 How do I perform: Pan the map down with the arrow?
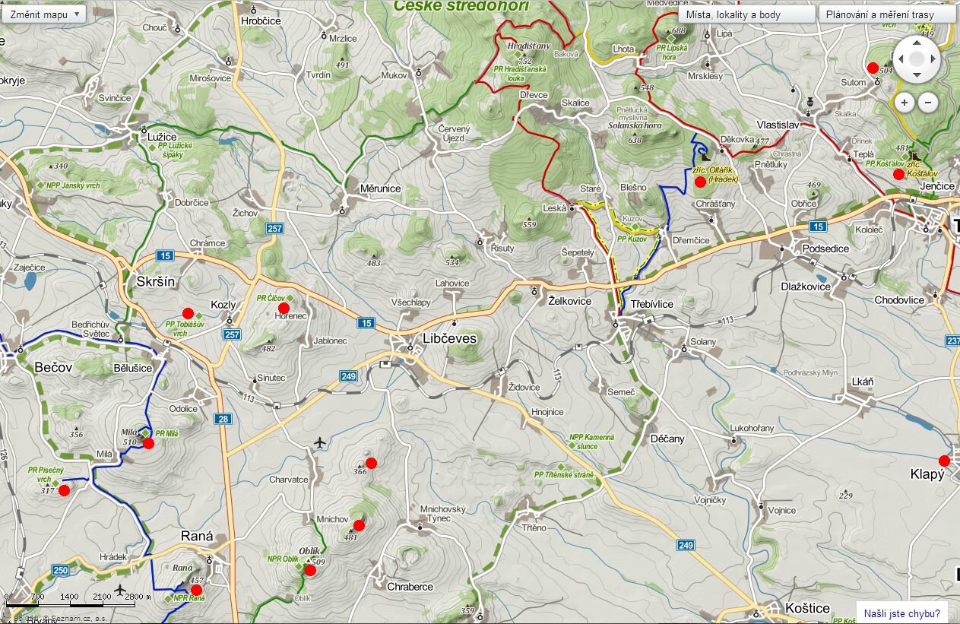917,75
